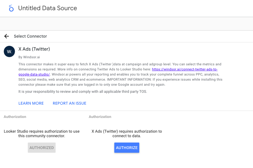Click the empty grey toolbar strip
This screenshot has height=168, width=253.
click(x=126, y=24)
